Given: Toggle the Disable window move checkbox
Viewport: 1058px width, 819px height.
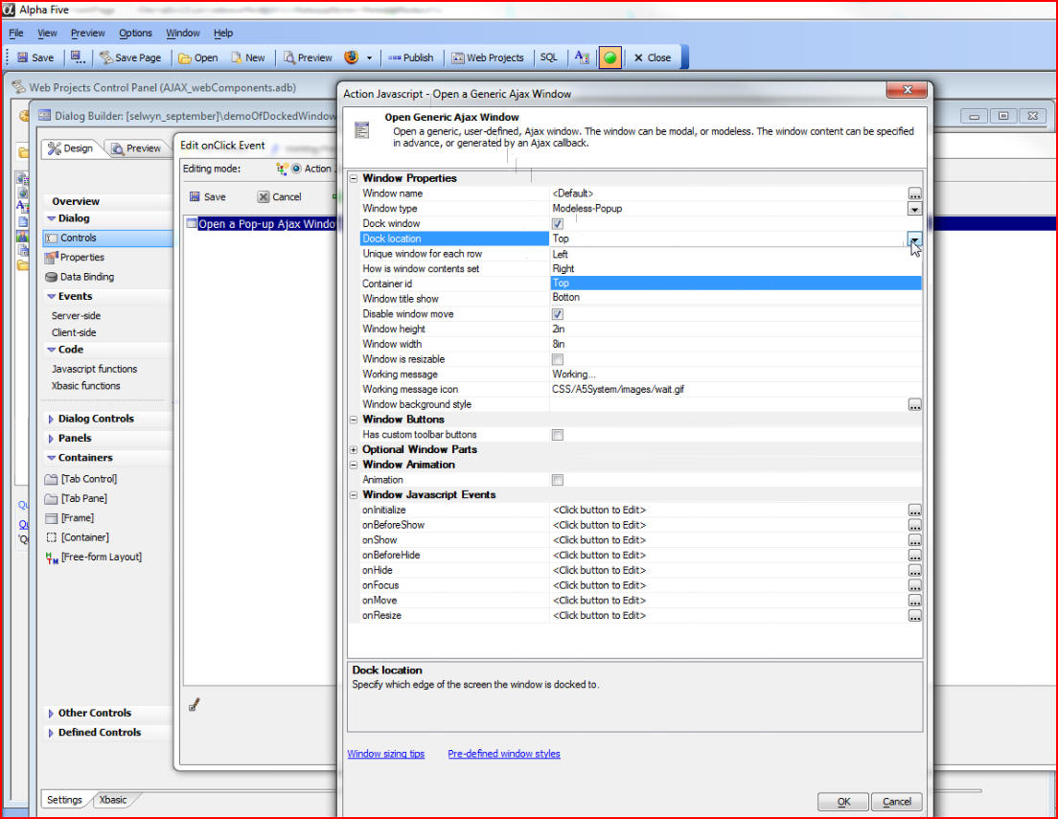Looking at the screenshot, I should (x=558, y=314).
